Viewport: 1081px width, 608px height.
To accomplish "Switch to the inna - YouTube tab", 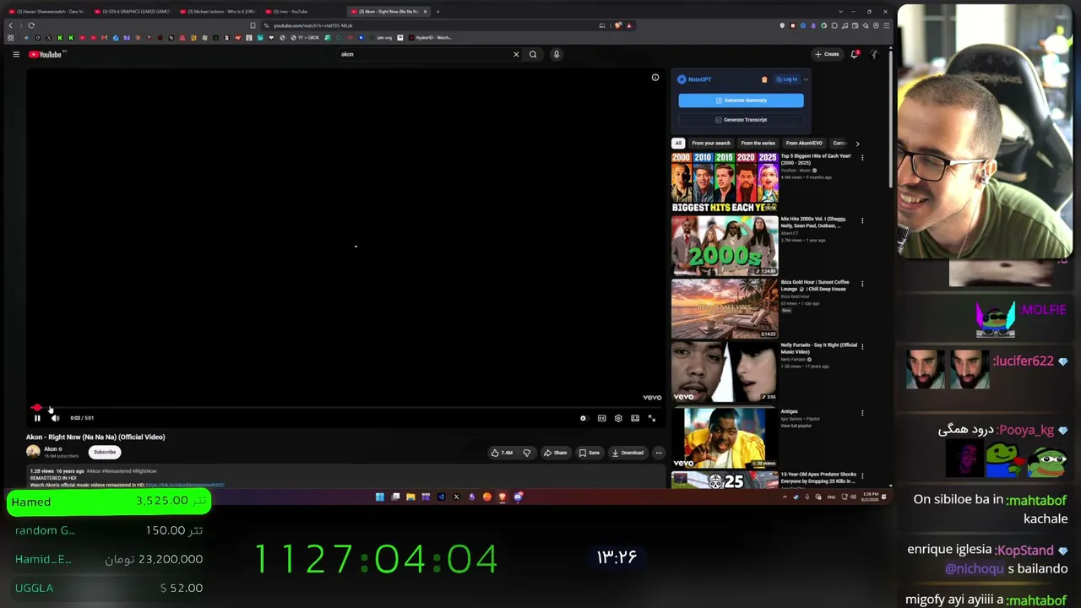I will click(x=303, y=12).
